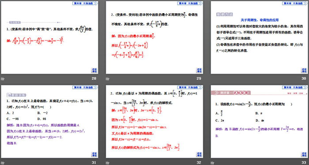
Task: Select slide 28 thumbnail about f(5π/3)
Action: 49,37
